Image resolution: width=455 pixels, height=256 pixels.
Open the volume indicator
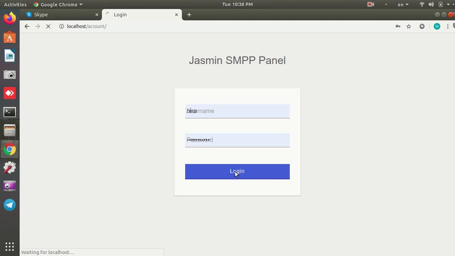tap(431, 4)
